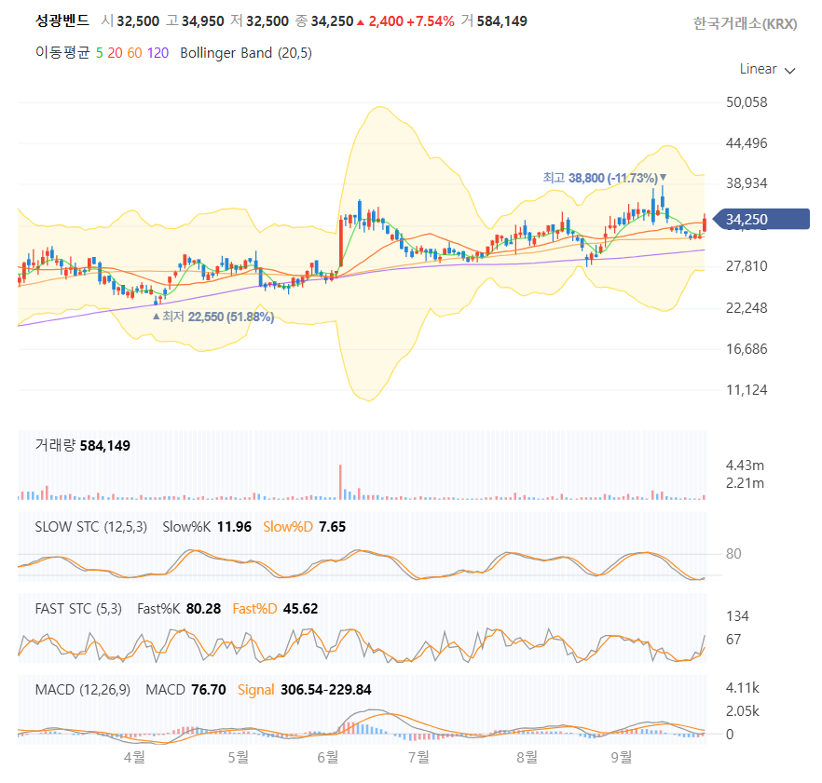
Task: Click the MACD (12,26,9) indicator label
Action: [x=82, y=690]
